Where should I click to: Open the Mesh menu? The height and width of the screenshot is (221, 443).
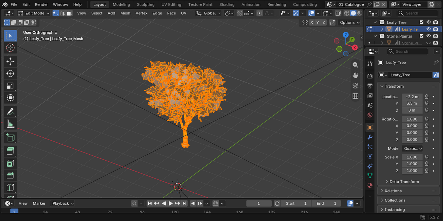(x=125, y=13)
